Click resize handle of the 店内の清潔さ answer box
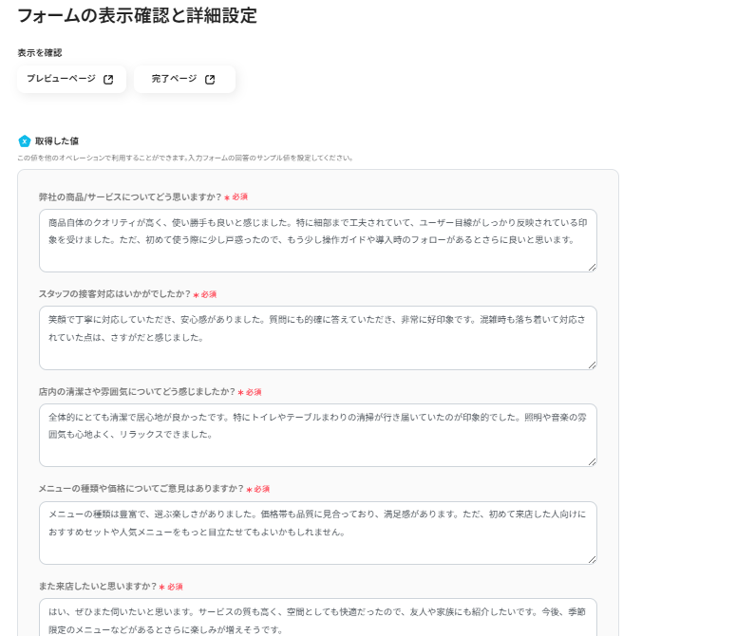 click(592, 462)
